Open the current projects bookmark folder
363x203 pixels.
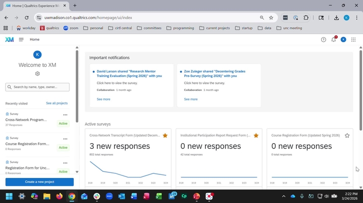point(215,28)
